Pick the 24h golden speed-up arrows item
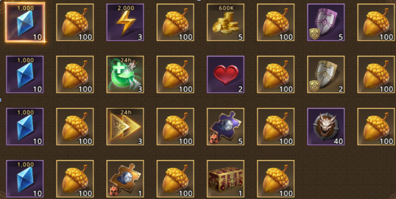Viewport: 396px width, 199px height. [125, 127]
